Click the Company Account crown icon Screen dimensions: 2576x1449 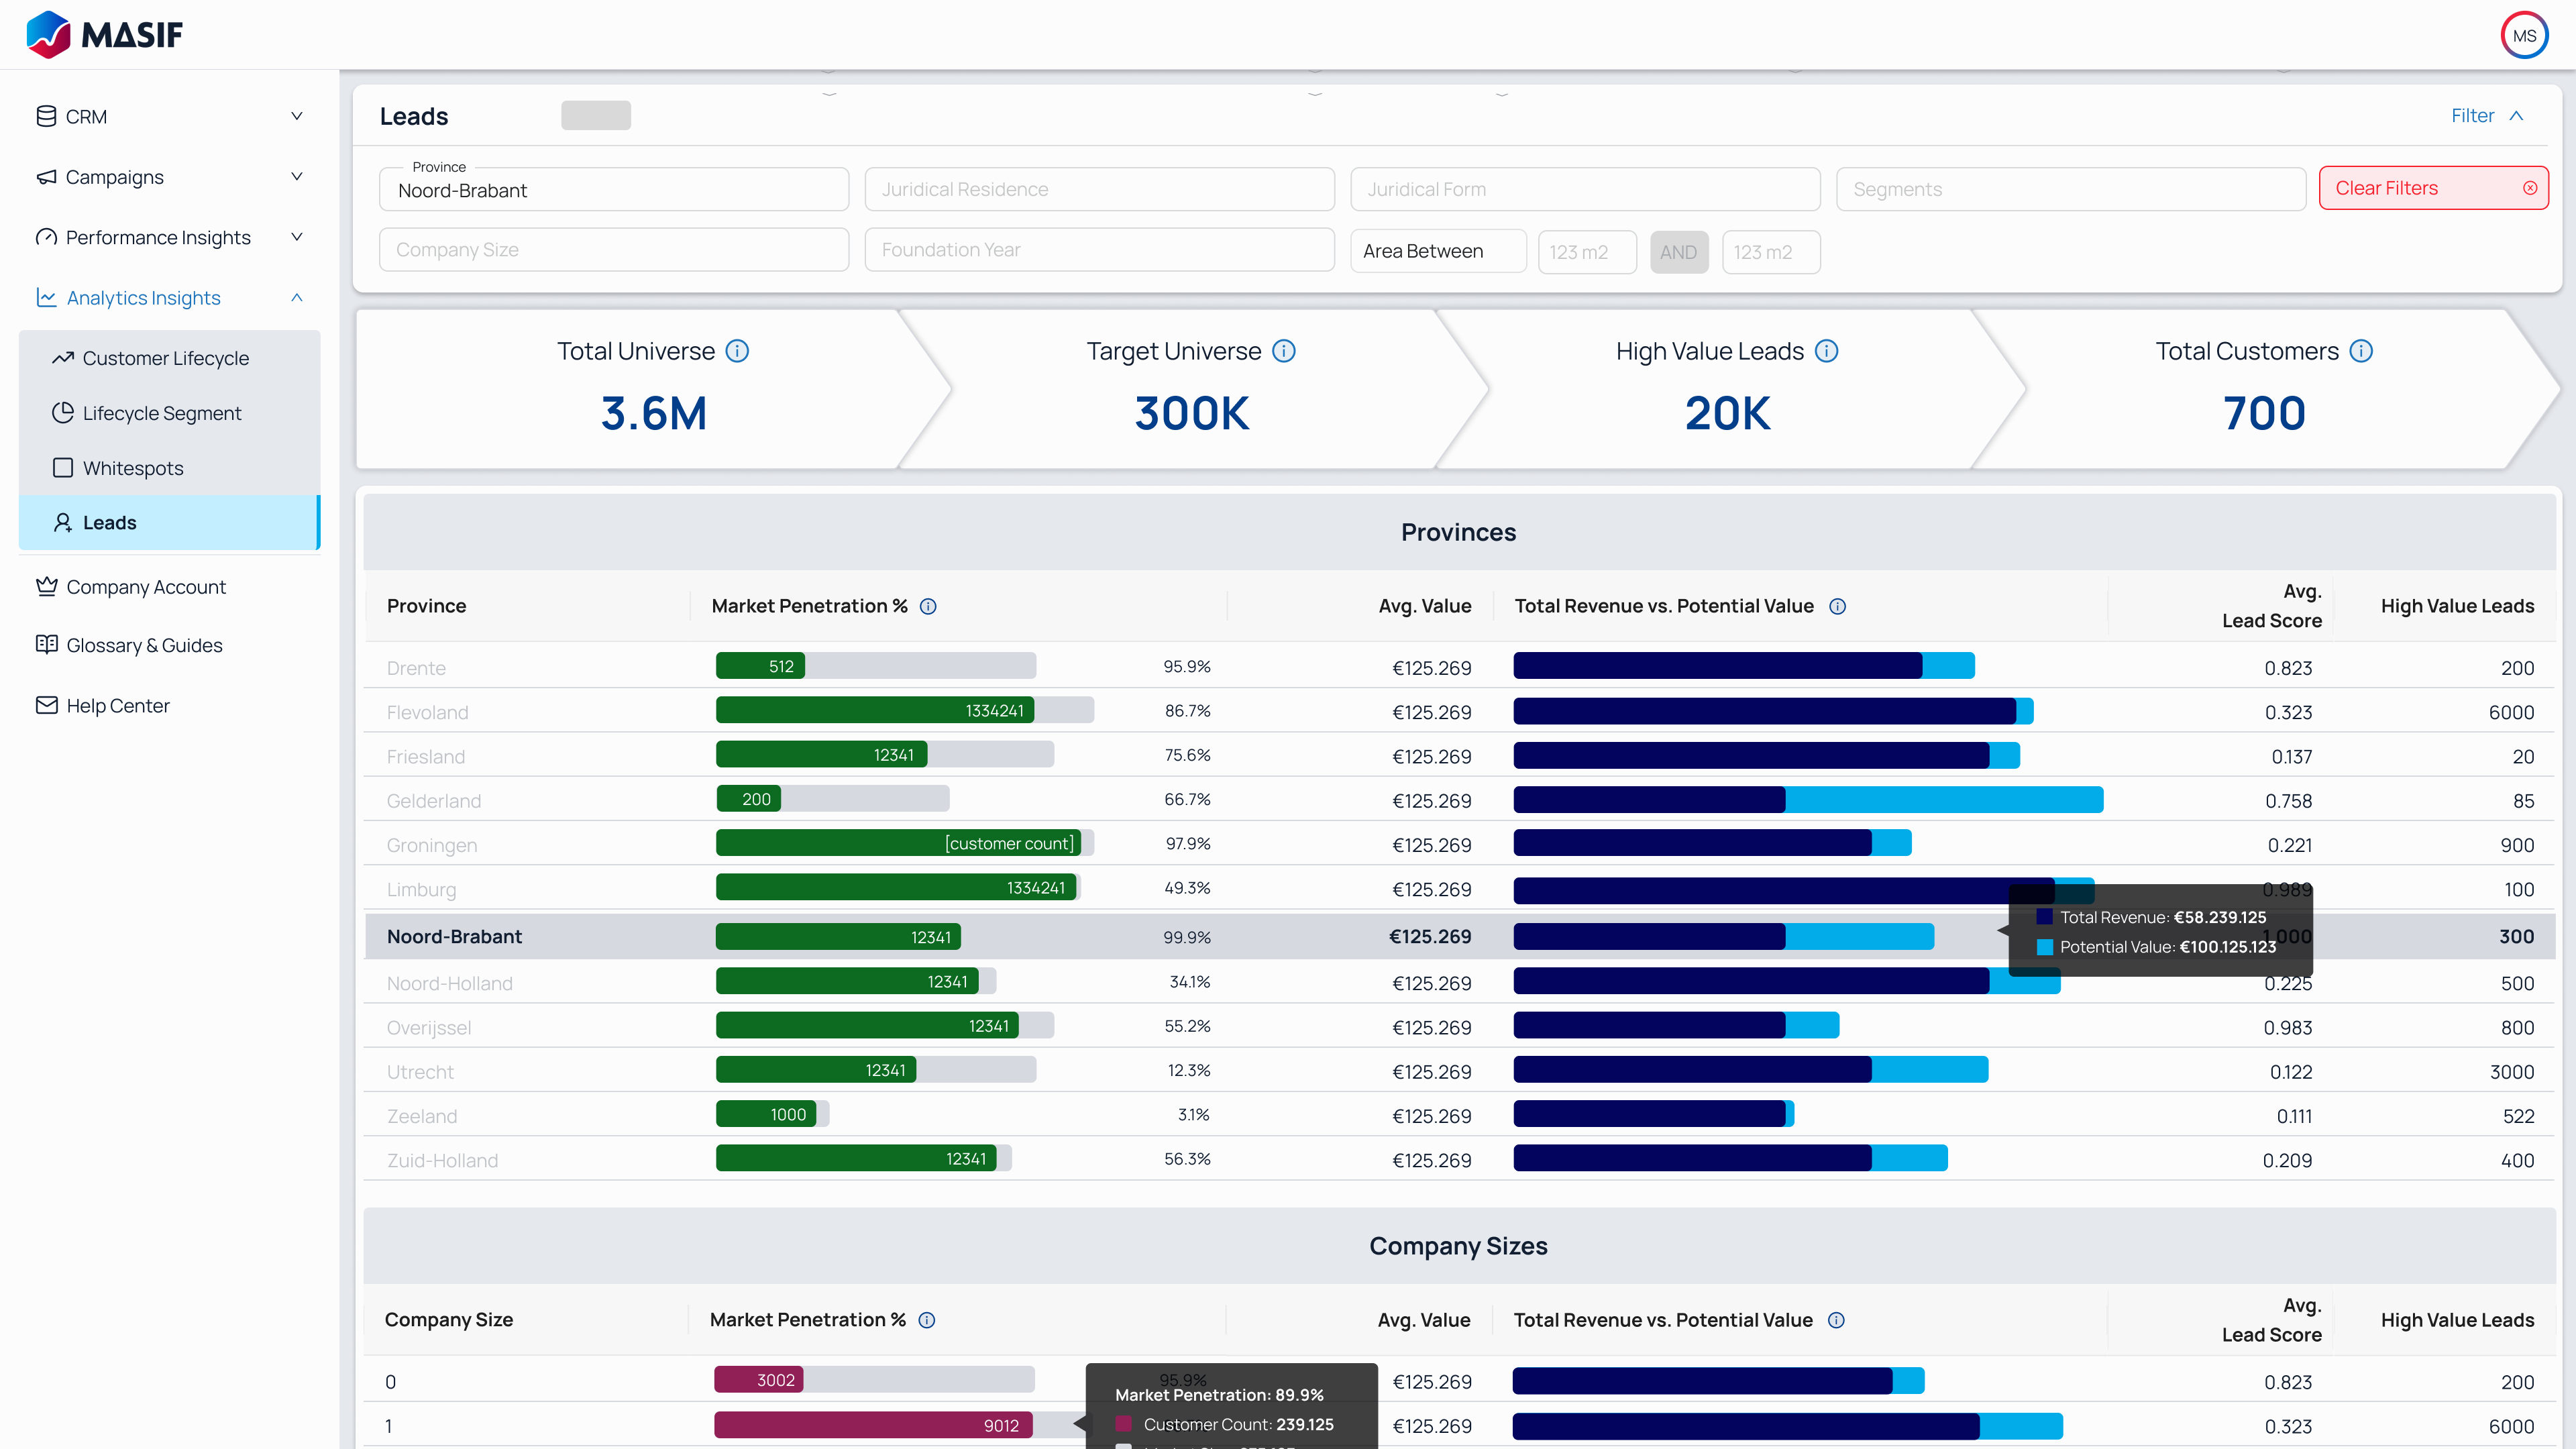click(x=46, y=586)
